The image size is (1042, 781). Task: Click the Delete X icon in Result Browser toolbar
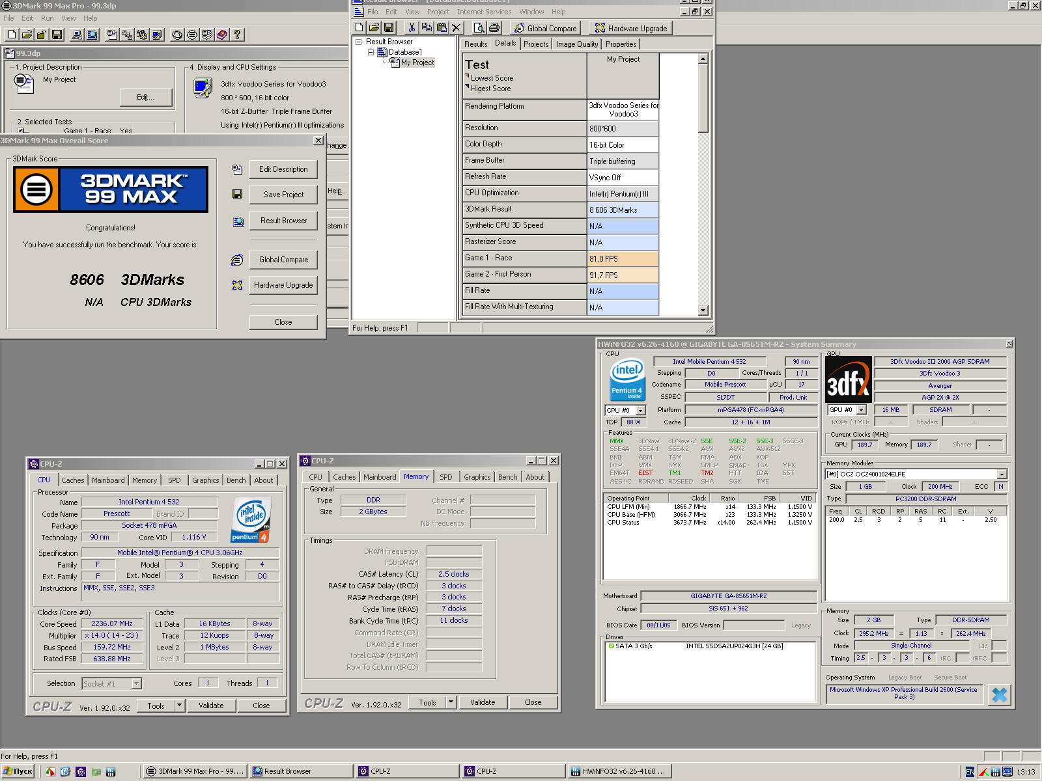click(457, 27)
